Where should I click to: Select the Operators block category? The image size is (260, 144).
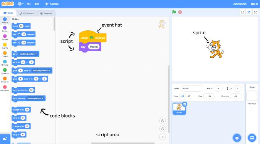[5, 71]
